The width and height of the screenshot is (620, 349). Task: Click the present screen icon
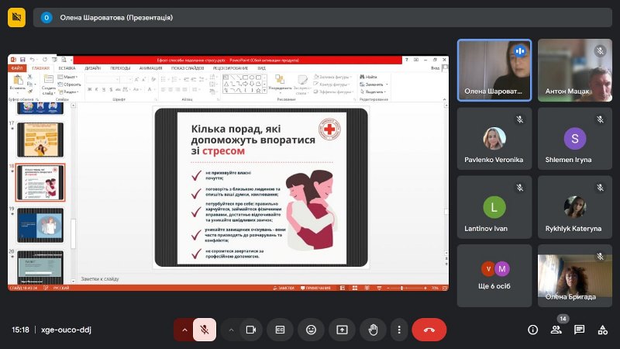tap(341, 330)
